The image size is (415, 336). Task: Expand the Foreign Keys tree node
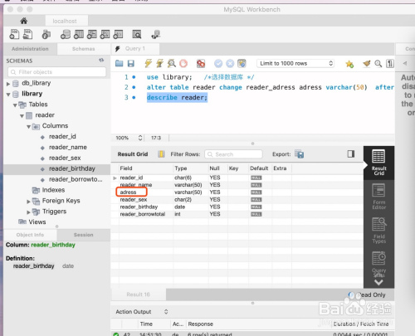tap(28, 202)
